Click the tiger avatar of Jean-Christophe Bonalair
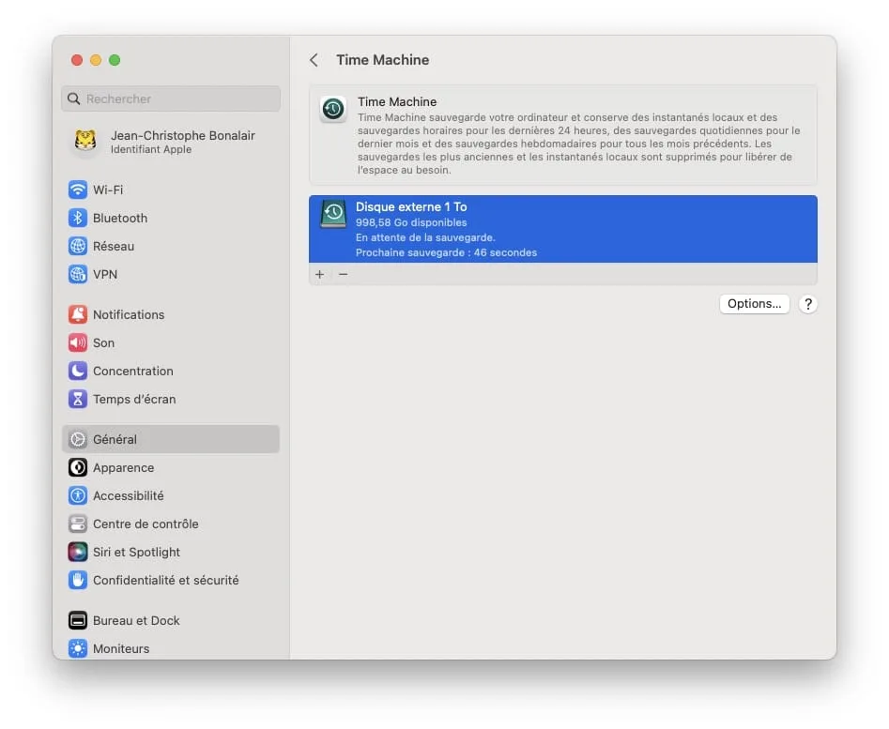This screenshot has height=729, width=889. click(x=85, y=141)
